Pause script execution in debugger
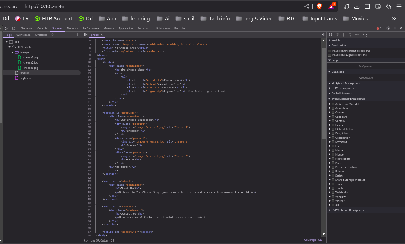Screen dimensions: 405x244 [330, 35]
